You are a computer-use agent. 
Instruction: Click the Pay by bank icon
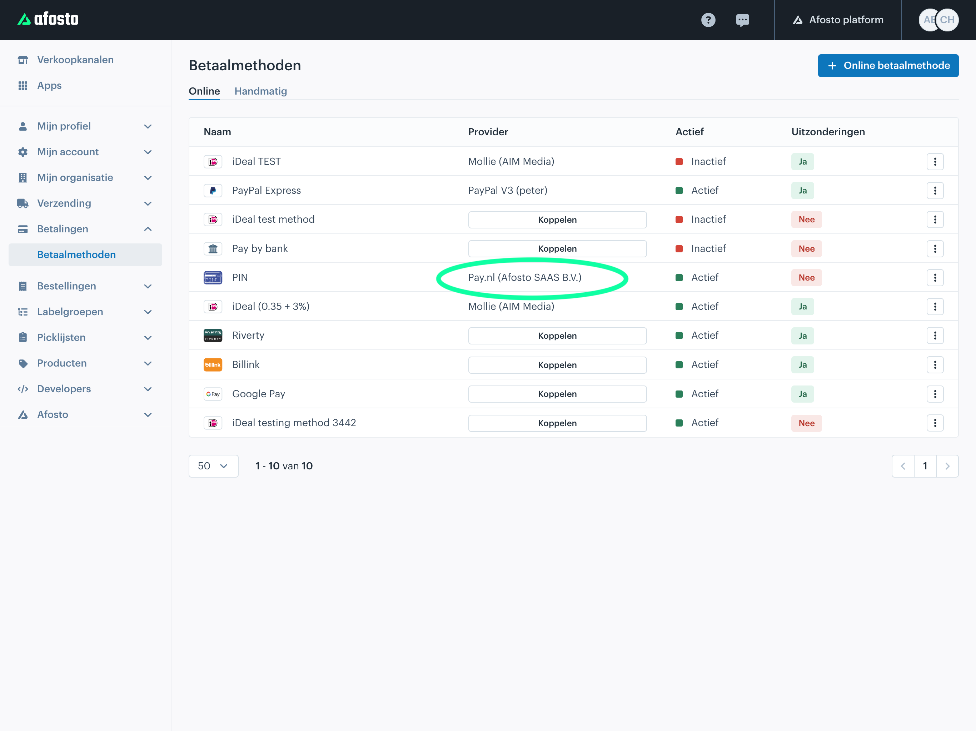pyautogui.click(x=213, y=249)
